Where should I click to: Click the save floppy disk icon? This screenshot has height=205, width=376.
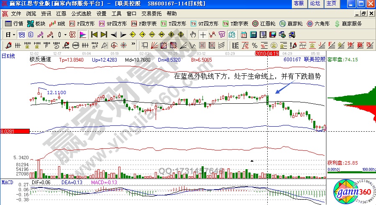click(x=273, y=35)
